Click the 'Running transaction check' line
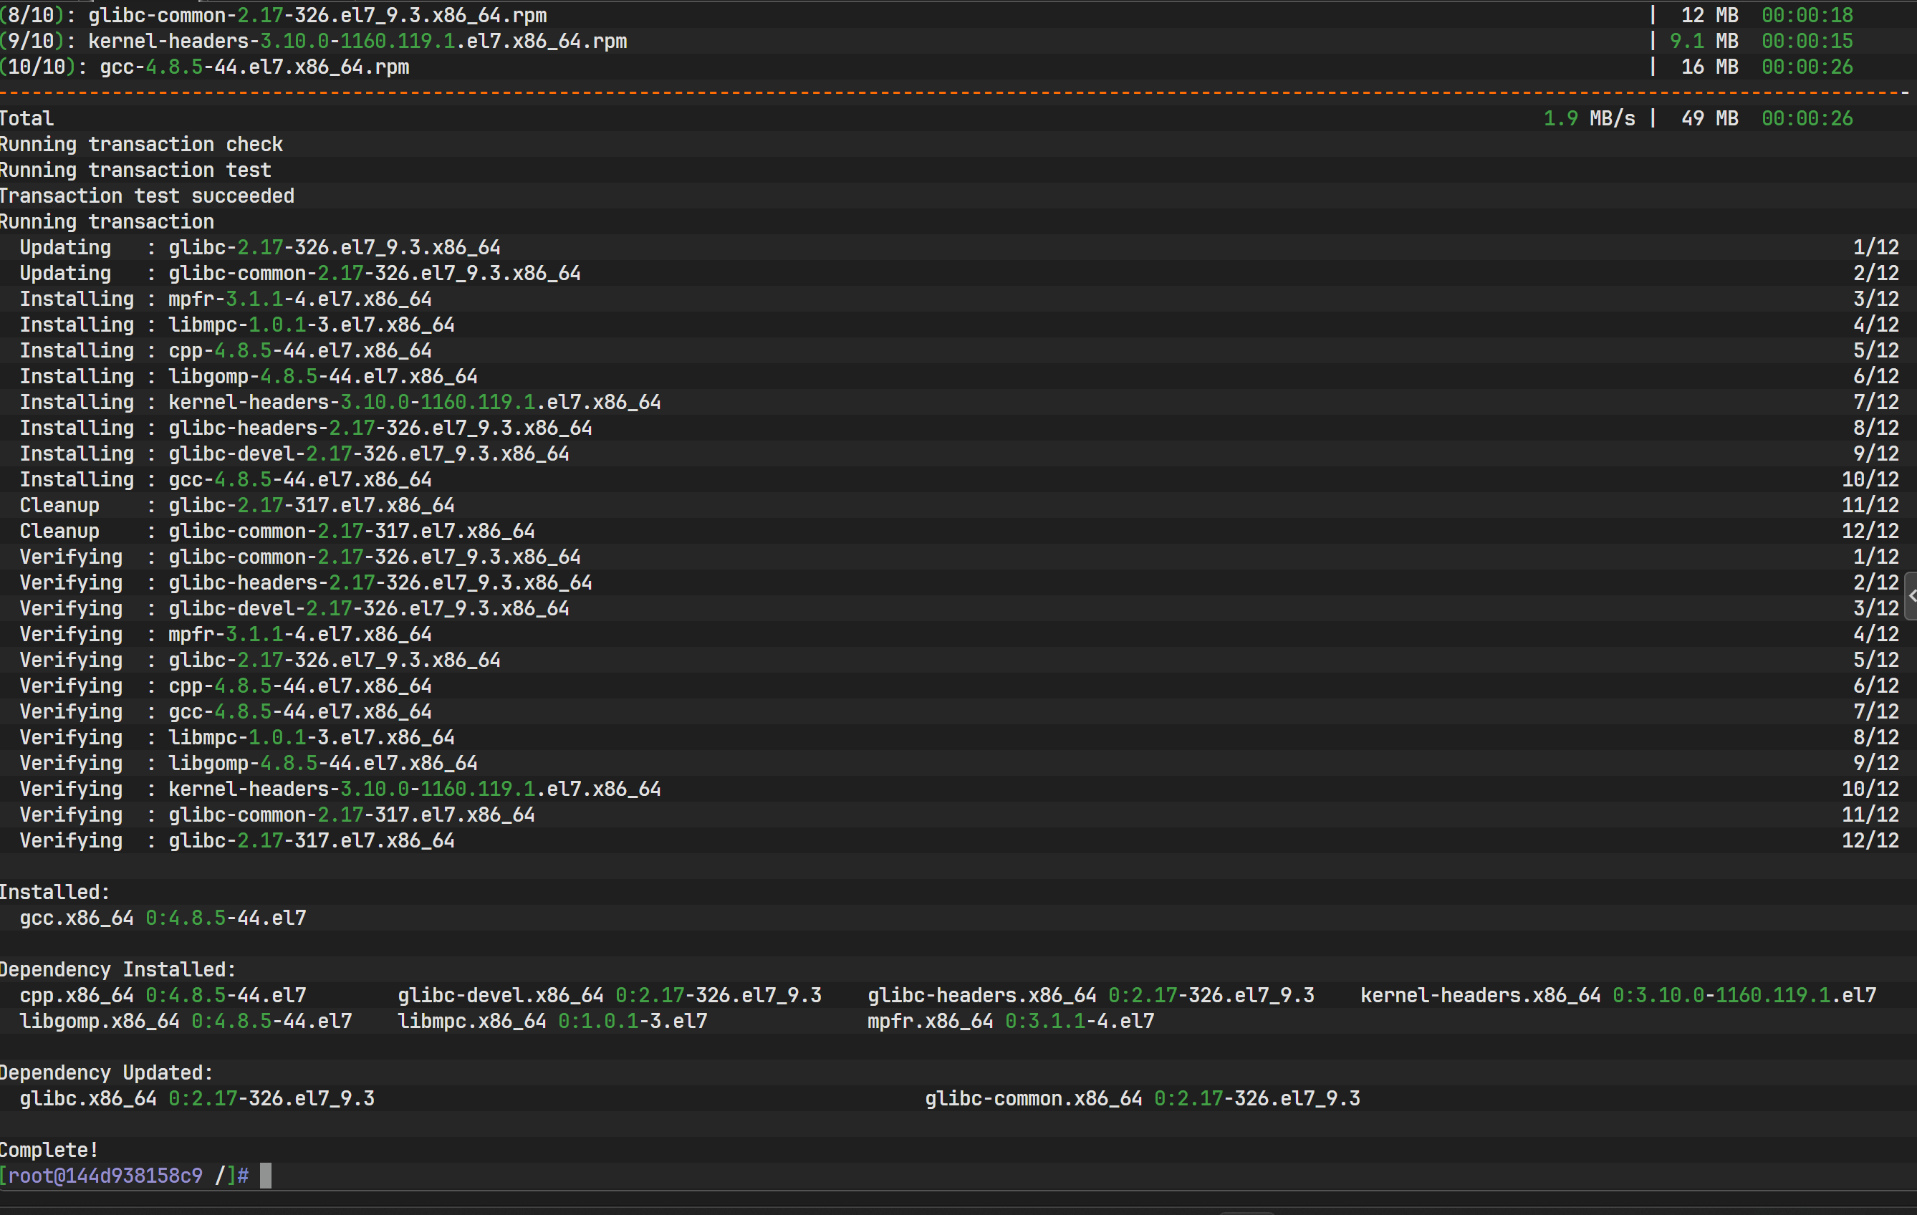 [142, 144]
